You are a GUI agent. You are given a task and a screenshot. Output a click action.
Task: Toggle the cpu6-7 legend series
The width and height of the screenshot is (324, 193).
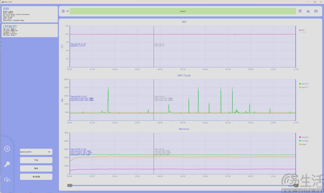click(303, 88)
